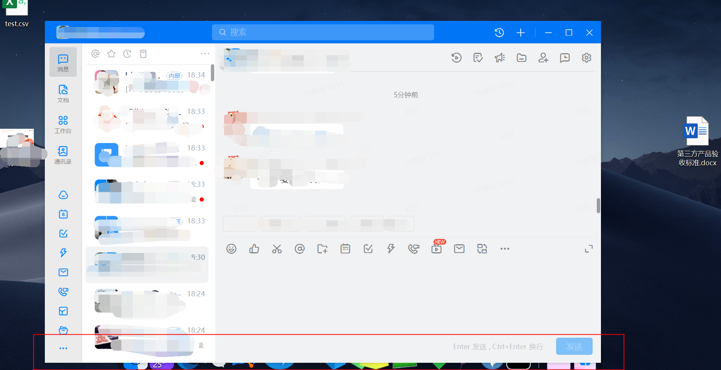Open chat history replay icon in chat header
Viewport: 721px width, 370px height.
456,58
